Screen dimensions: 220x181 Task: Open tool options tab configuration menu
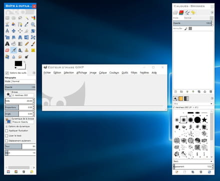34,73
